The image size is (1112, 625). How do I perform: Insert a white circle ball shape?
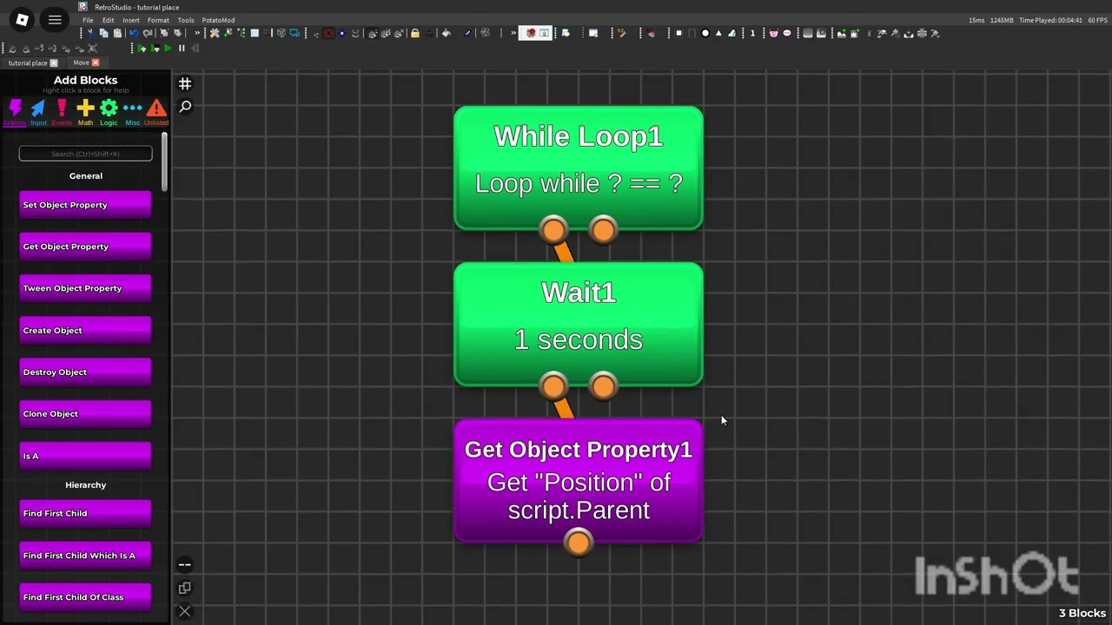point(705,33)
